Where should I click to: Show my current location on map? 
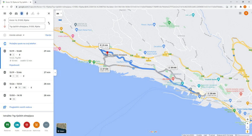pos(247,119)
